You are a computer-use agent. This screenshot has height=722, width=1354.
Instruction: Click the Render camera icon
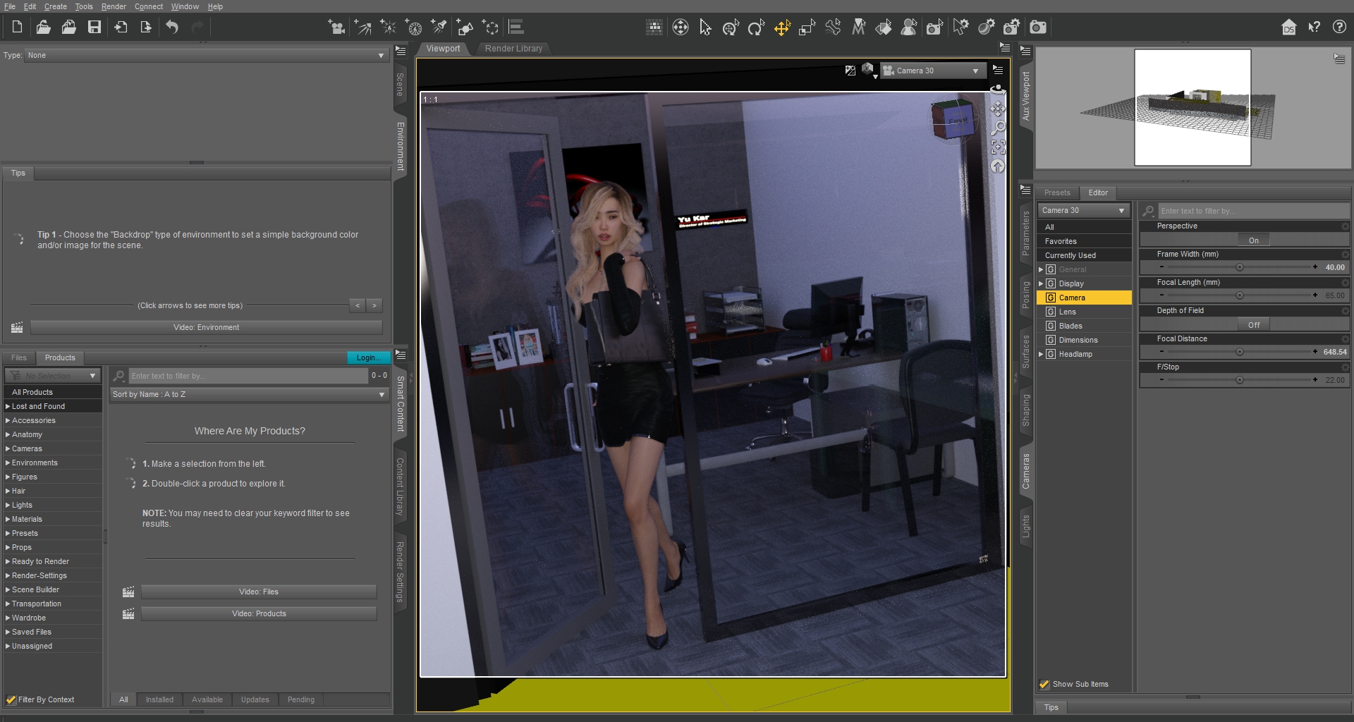pos(1037,27)
